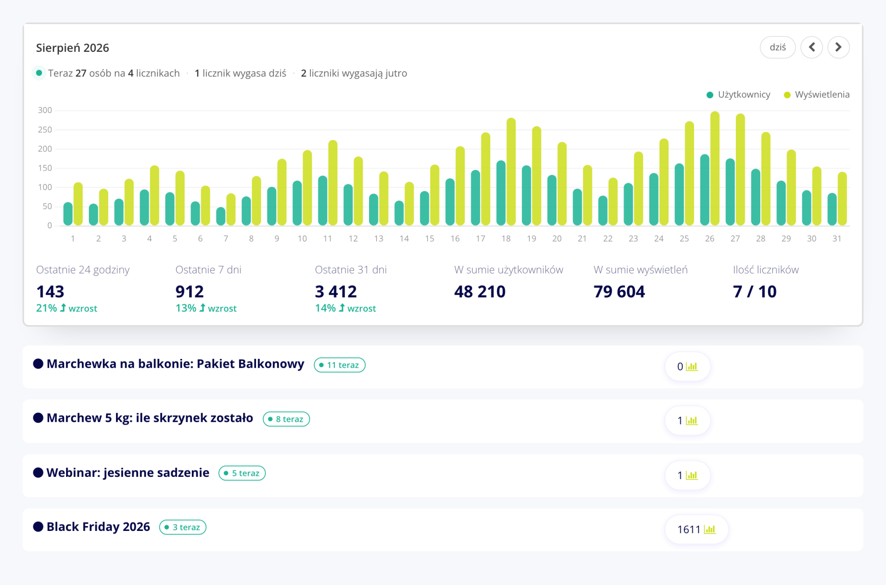Open counter Marchew 5 kg: ile skrzynek zostało
886x585 pixels.
150,418
